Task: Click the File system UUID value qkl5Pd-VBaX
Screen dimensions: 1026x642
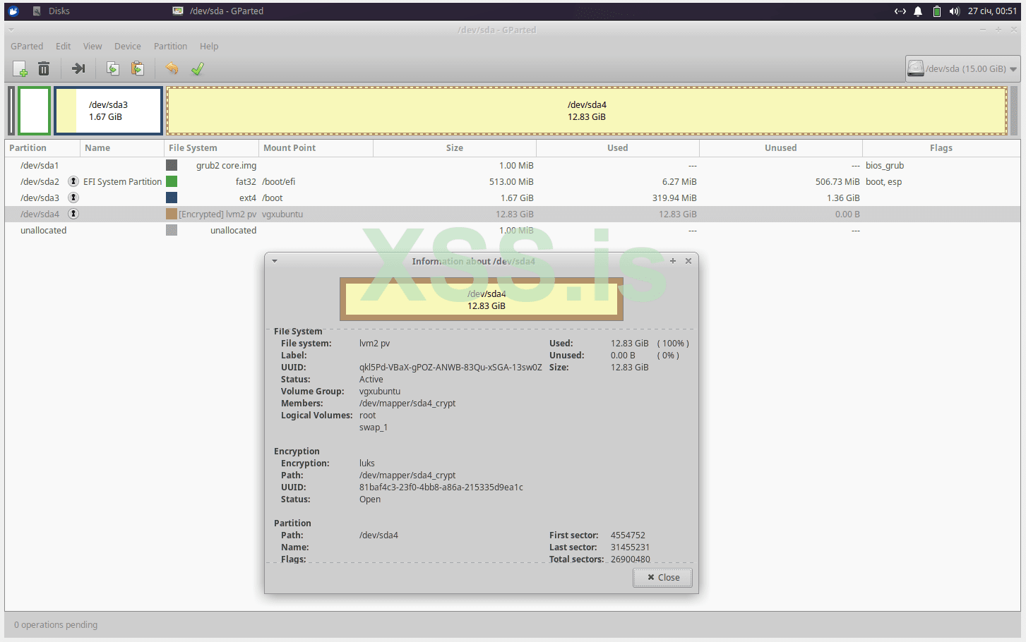Action: point(451,368)
